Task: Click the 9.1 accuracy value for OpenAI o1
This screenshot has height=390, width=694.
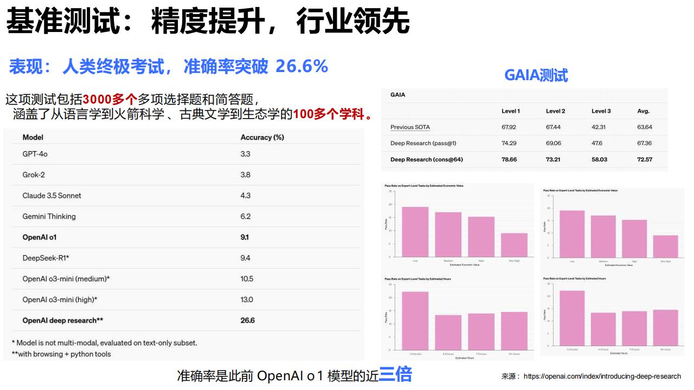Action: point(245,237)
